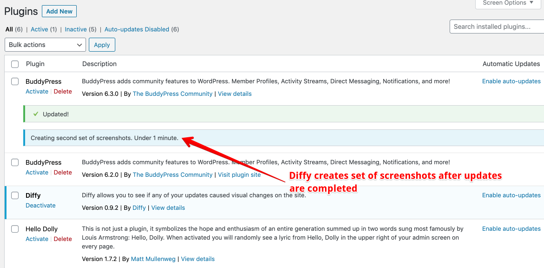The width and height of the screenshot is (544, 268).
Task: View details for Diffy plugin
Action: [168, 208]
